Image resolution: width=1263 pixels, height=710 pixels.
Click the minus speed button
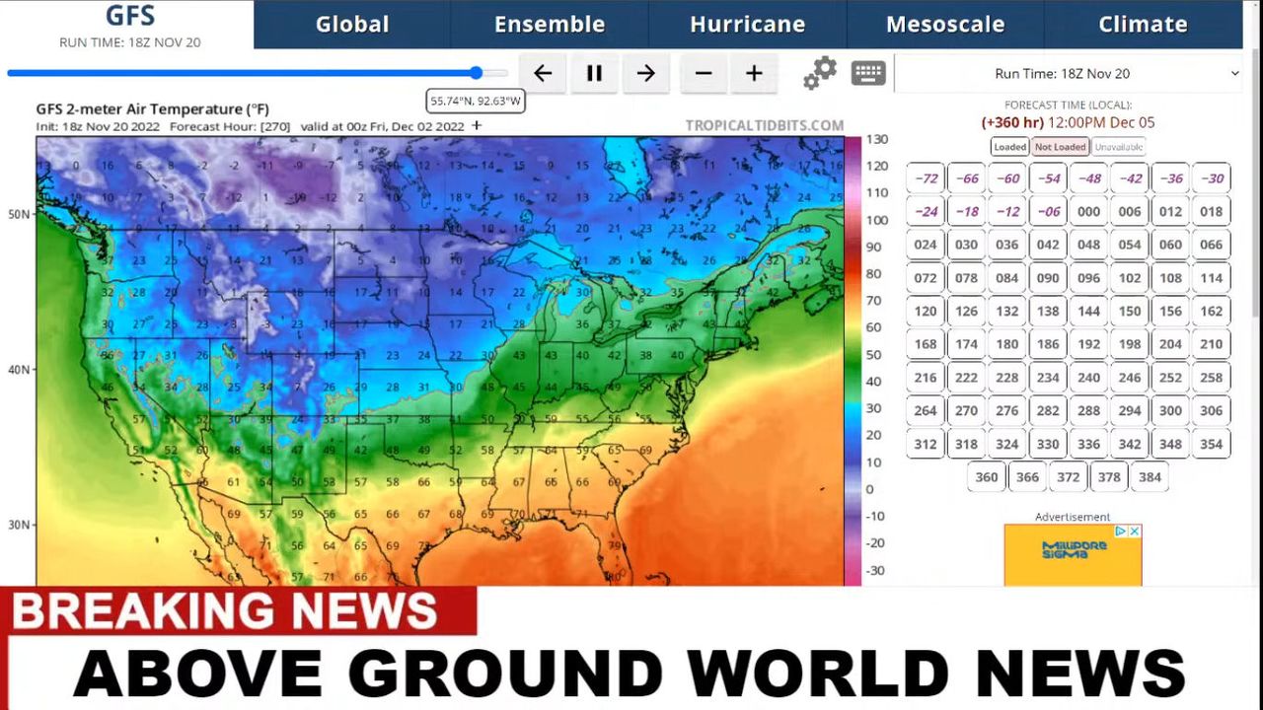703,74
